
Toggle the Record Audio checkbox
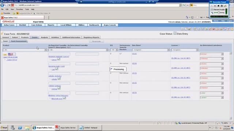[212, 9]
